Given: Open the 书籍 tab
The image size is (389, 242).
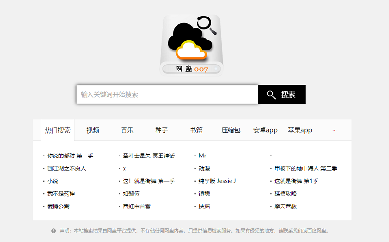Looking at the screenshot, I should [196, 130].
